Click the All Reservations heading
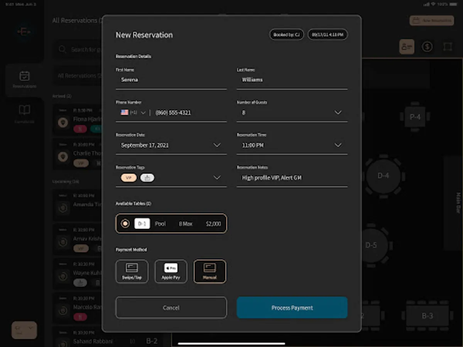This screenshot has height=347, width=463. 77,20
